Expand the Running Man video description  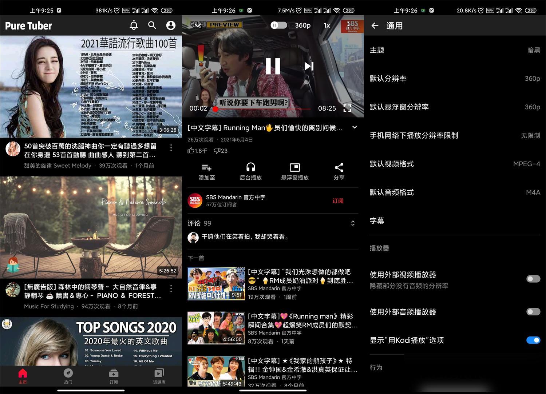354,127
